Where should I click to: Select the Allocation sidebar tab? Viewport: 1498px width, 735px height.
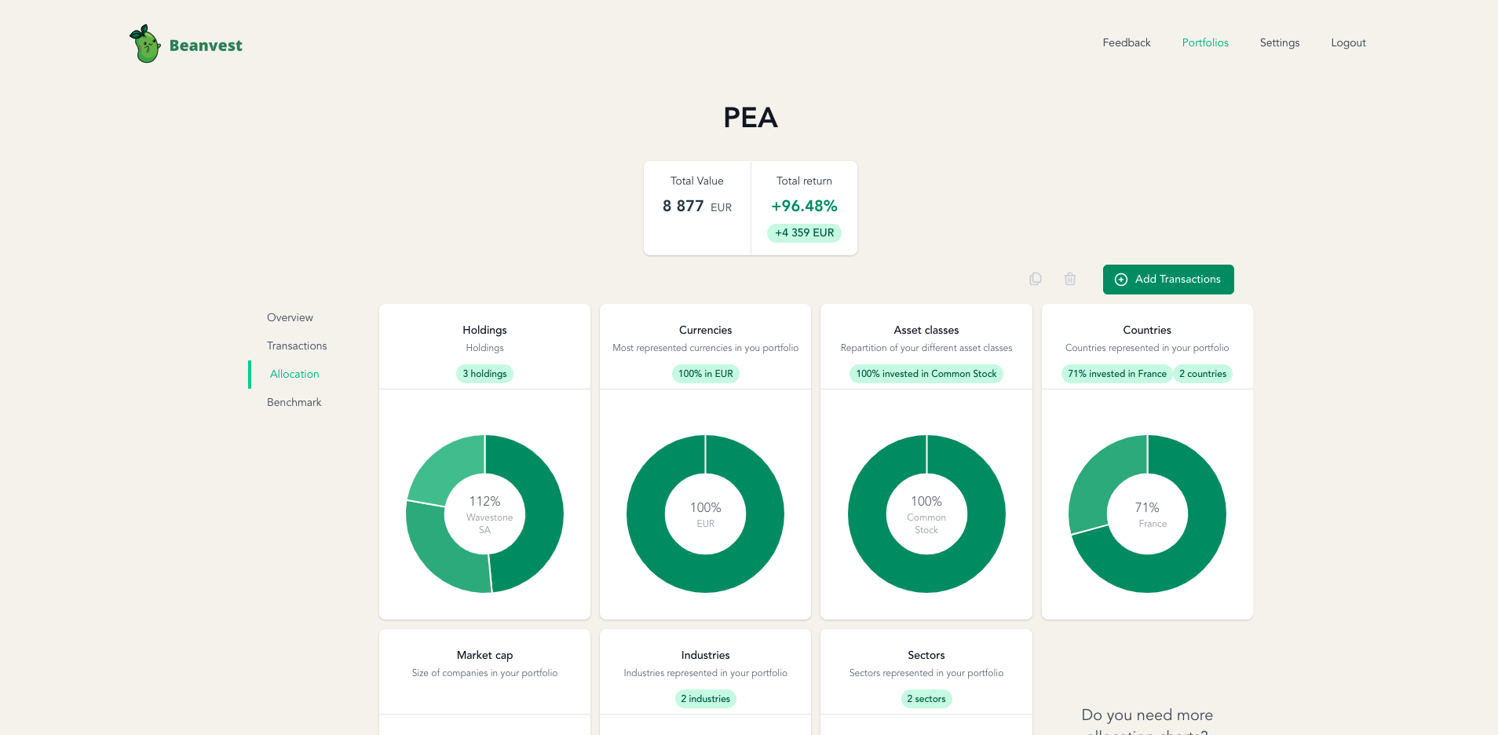tap(294, 374)
